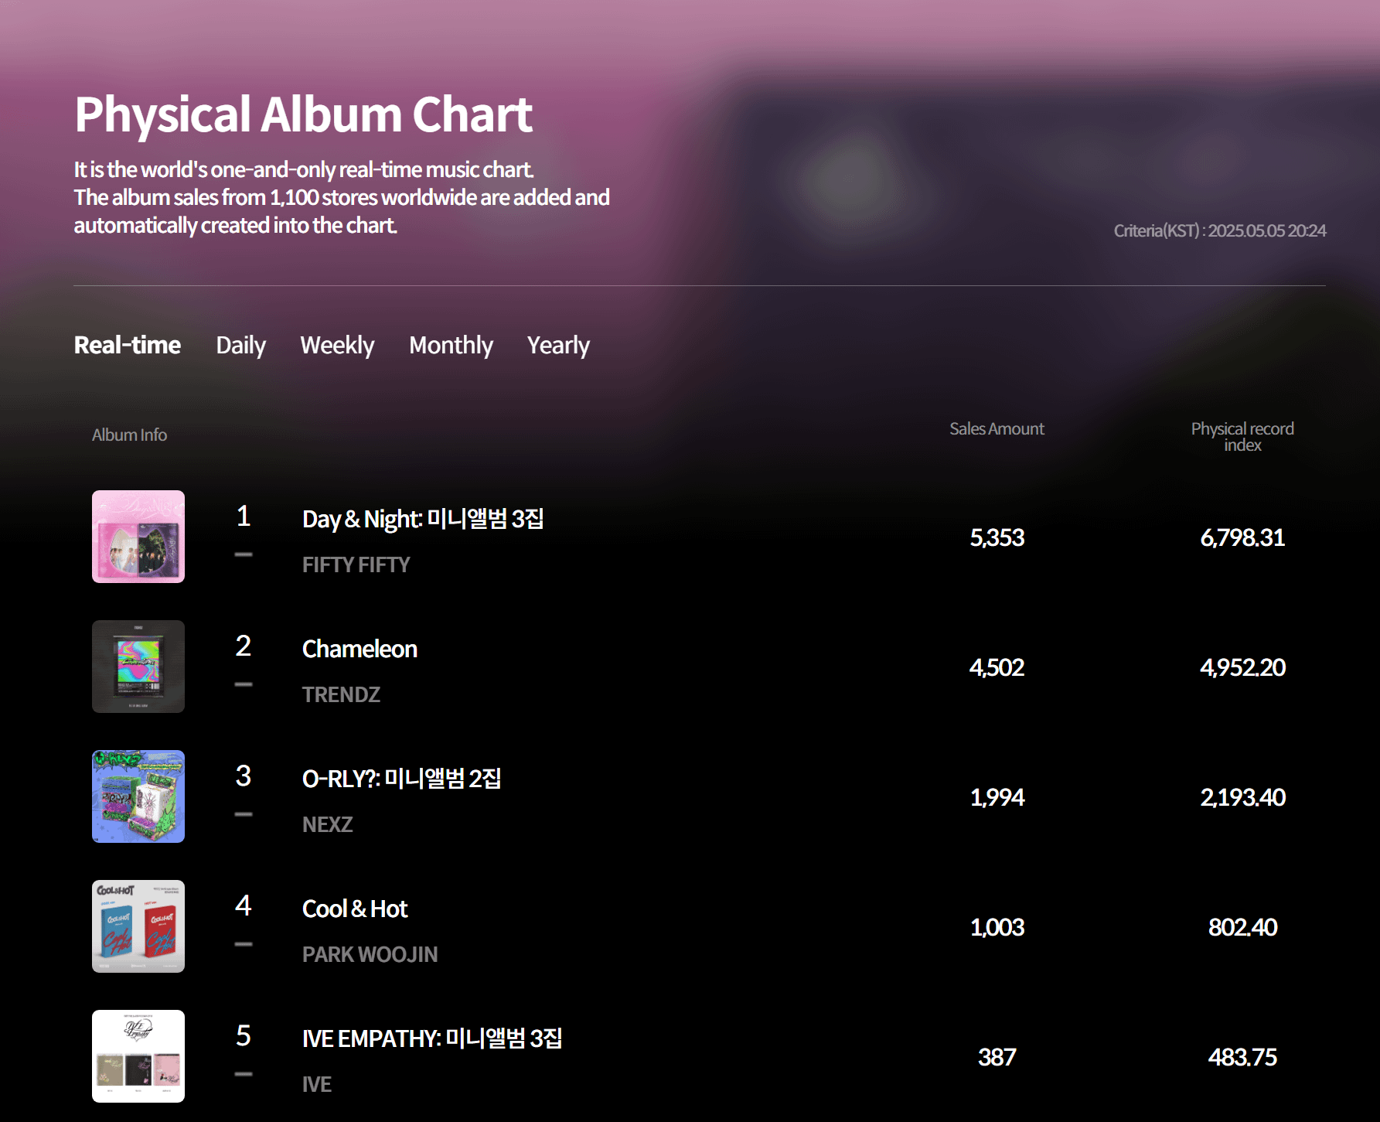Switch to the Weekly chart tab
The height and width of the screenshot is (1122, 1380).
337,346
